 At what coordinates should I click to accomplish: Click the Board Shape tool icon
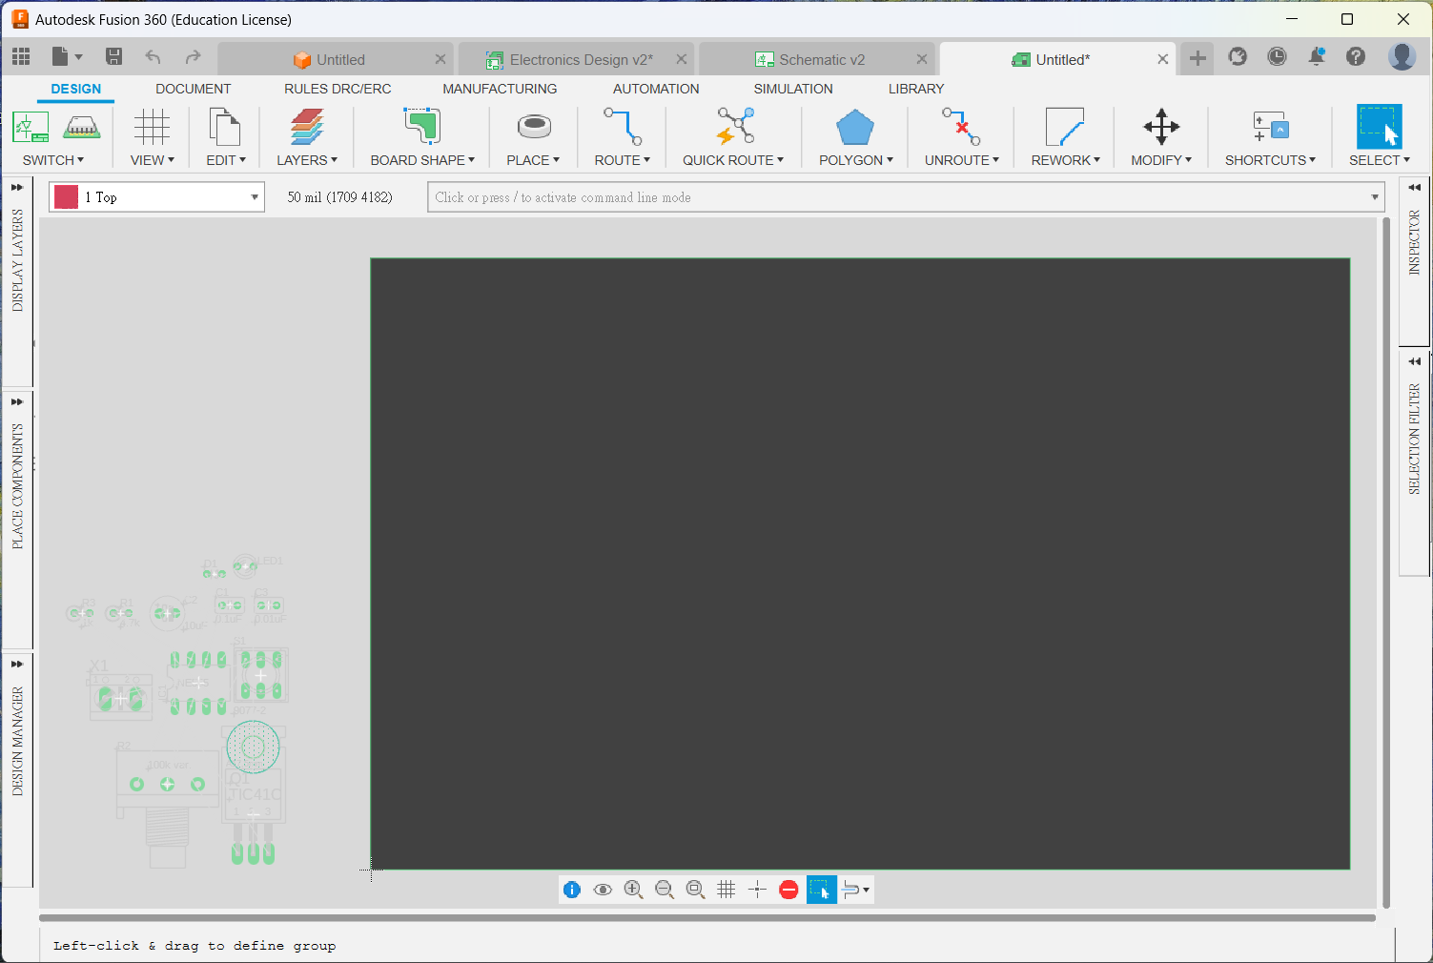(421, 127)
